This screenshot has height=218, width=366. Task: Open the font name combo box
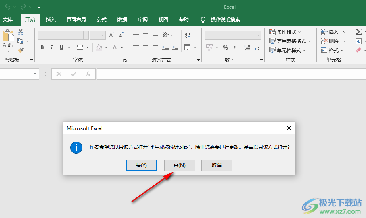[x=63, y=35]
